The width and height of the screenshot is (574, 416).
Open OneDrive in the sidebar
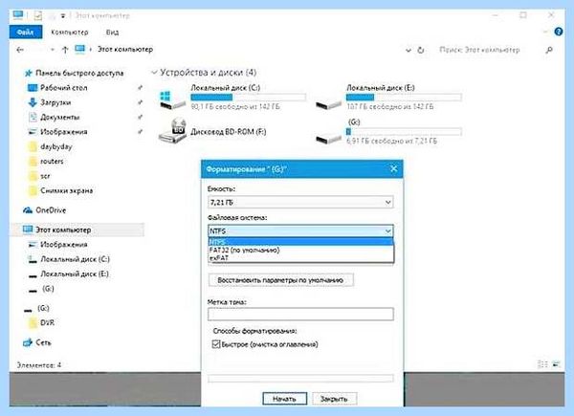(x=51, y=210)
